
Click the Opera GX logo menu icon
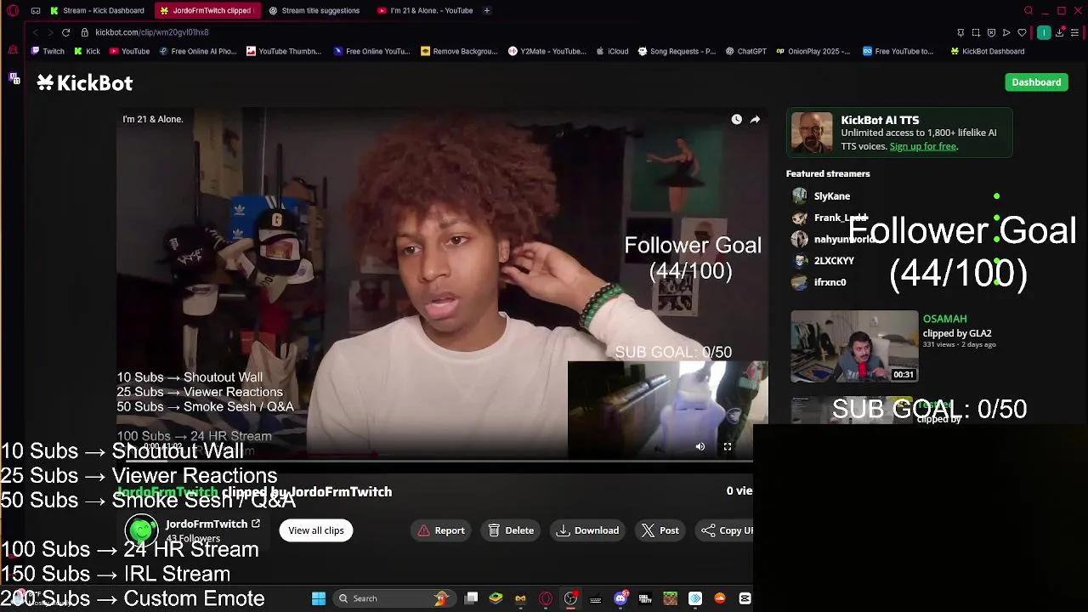pos(13,10)
